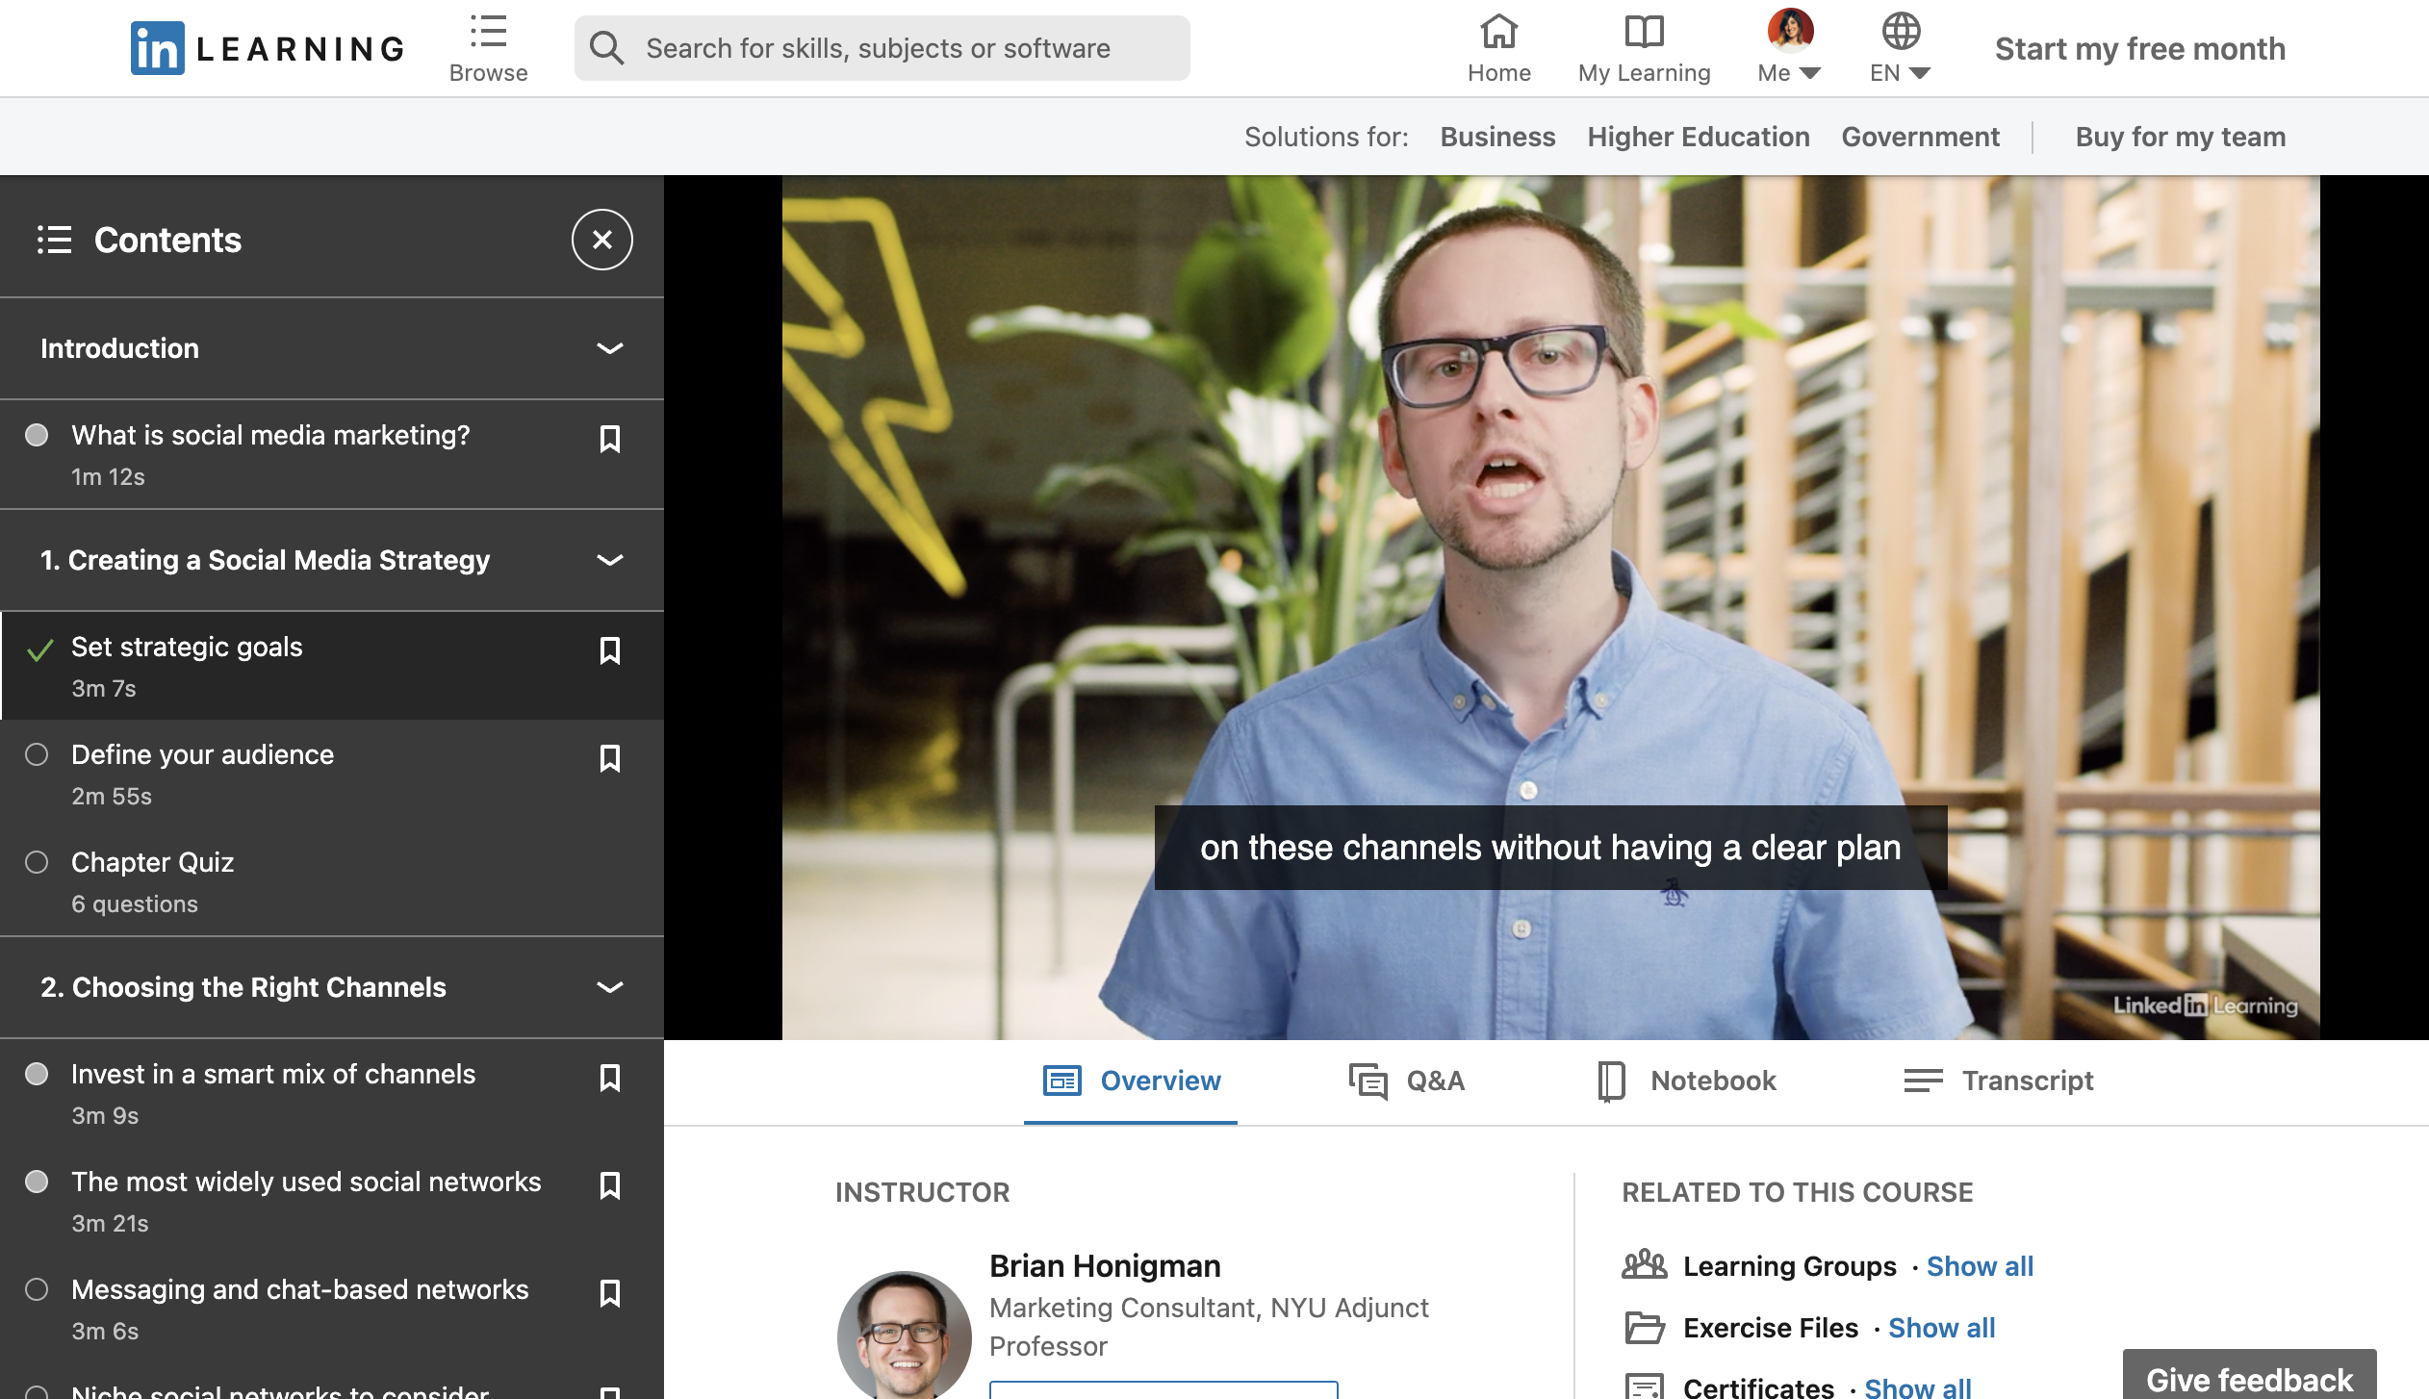Image resolution: width=2429 pixels, height=1399 pixels.
Task: Click the Exercise Files folder icon
Action: (x=1647, y=1328)
